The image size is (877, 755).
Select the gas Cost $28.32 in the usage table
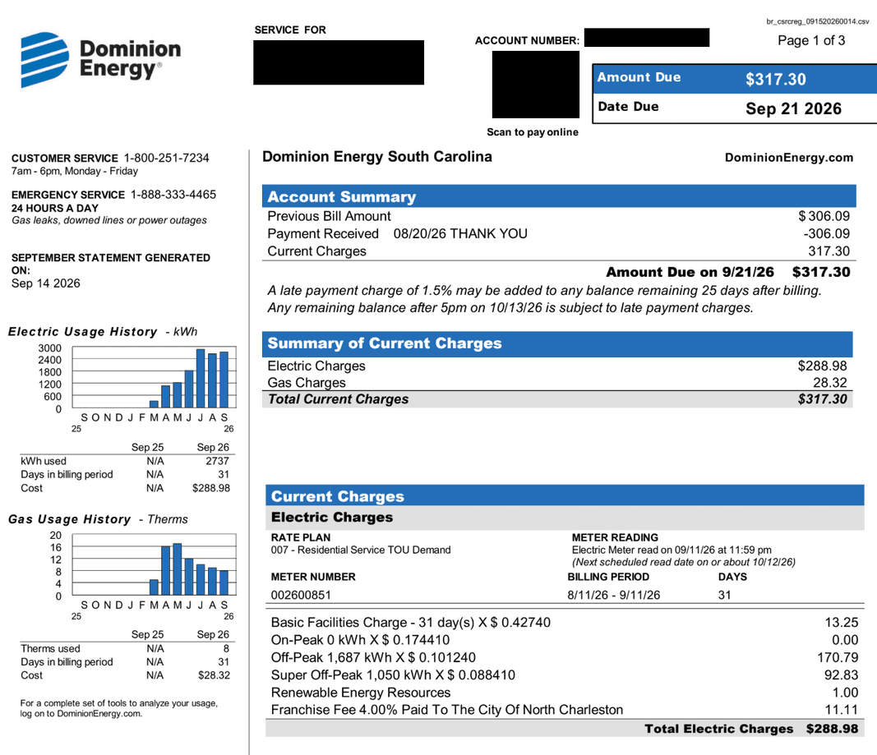pos(214,675)
